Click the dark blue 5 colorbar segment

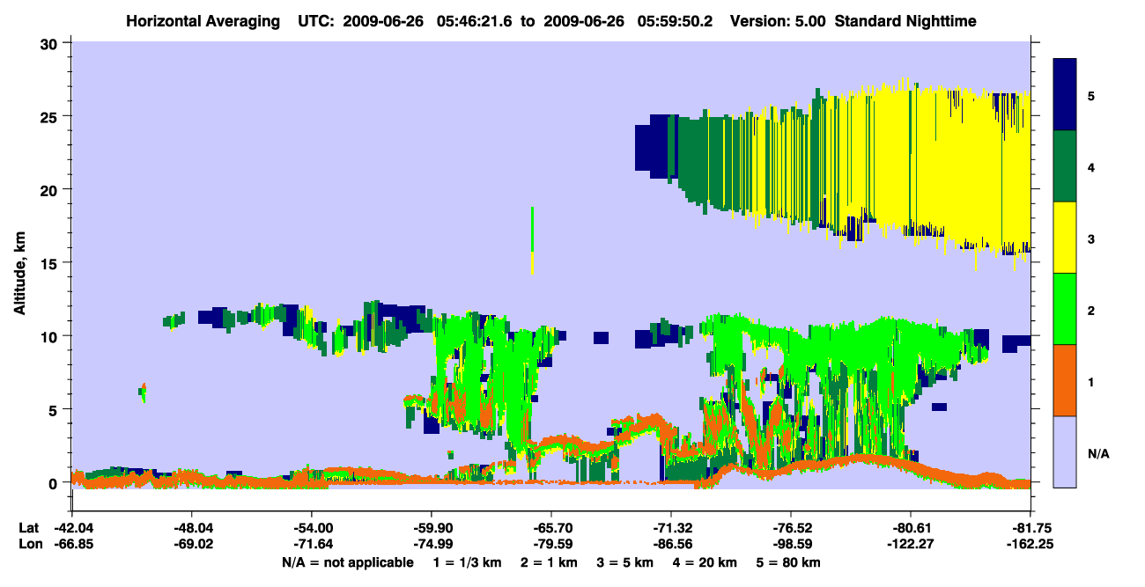coord(1065,94)
